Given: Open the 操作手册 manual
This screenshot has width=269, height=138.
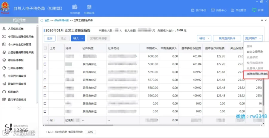Looking at the screenshot, I should [199, 10].
